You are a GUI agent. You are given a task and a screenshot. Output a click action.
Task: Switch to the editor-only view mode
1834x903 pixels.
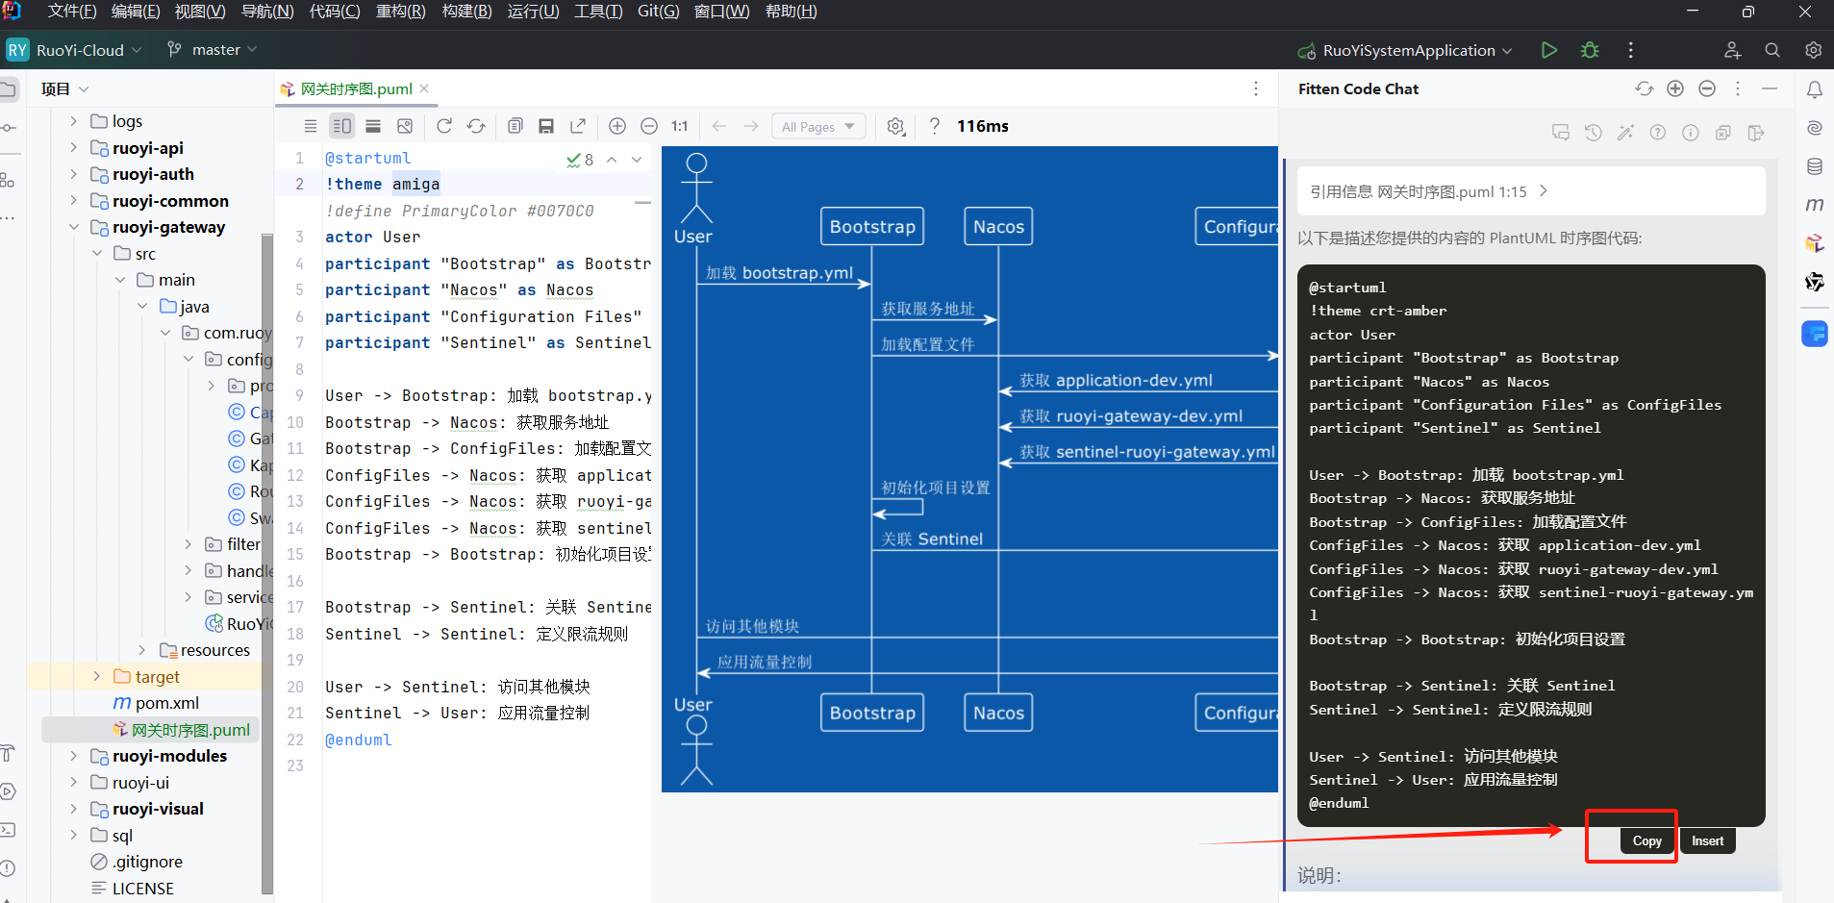[x=310, y=126]
